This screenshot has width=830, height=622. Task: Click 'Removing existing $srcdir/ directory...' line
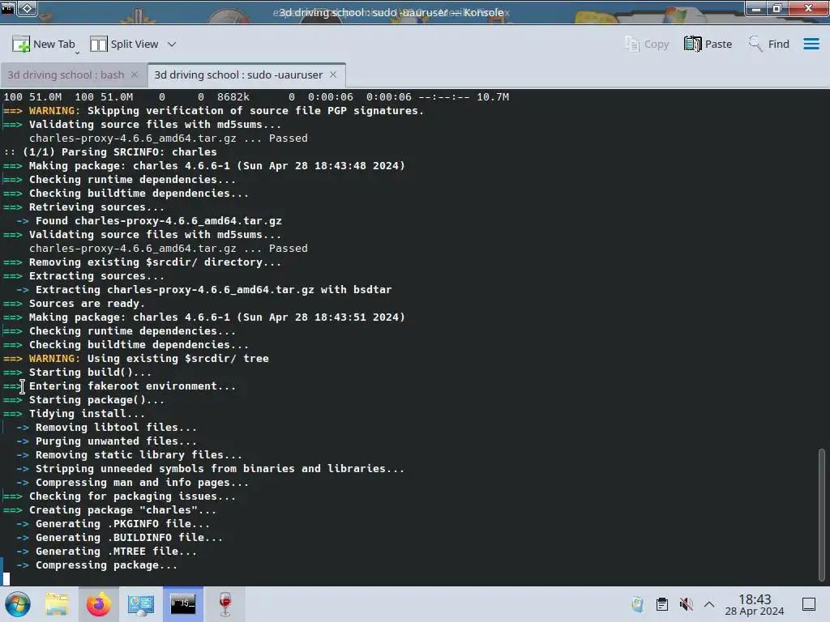155,262
